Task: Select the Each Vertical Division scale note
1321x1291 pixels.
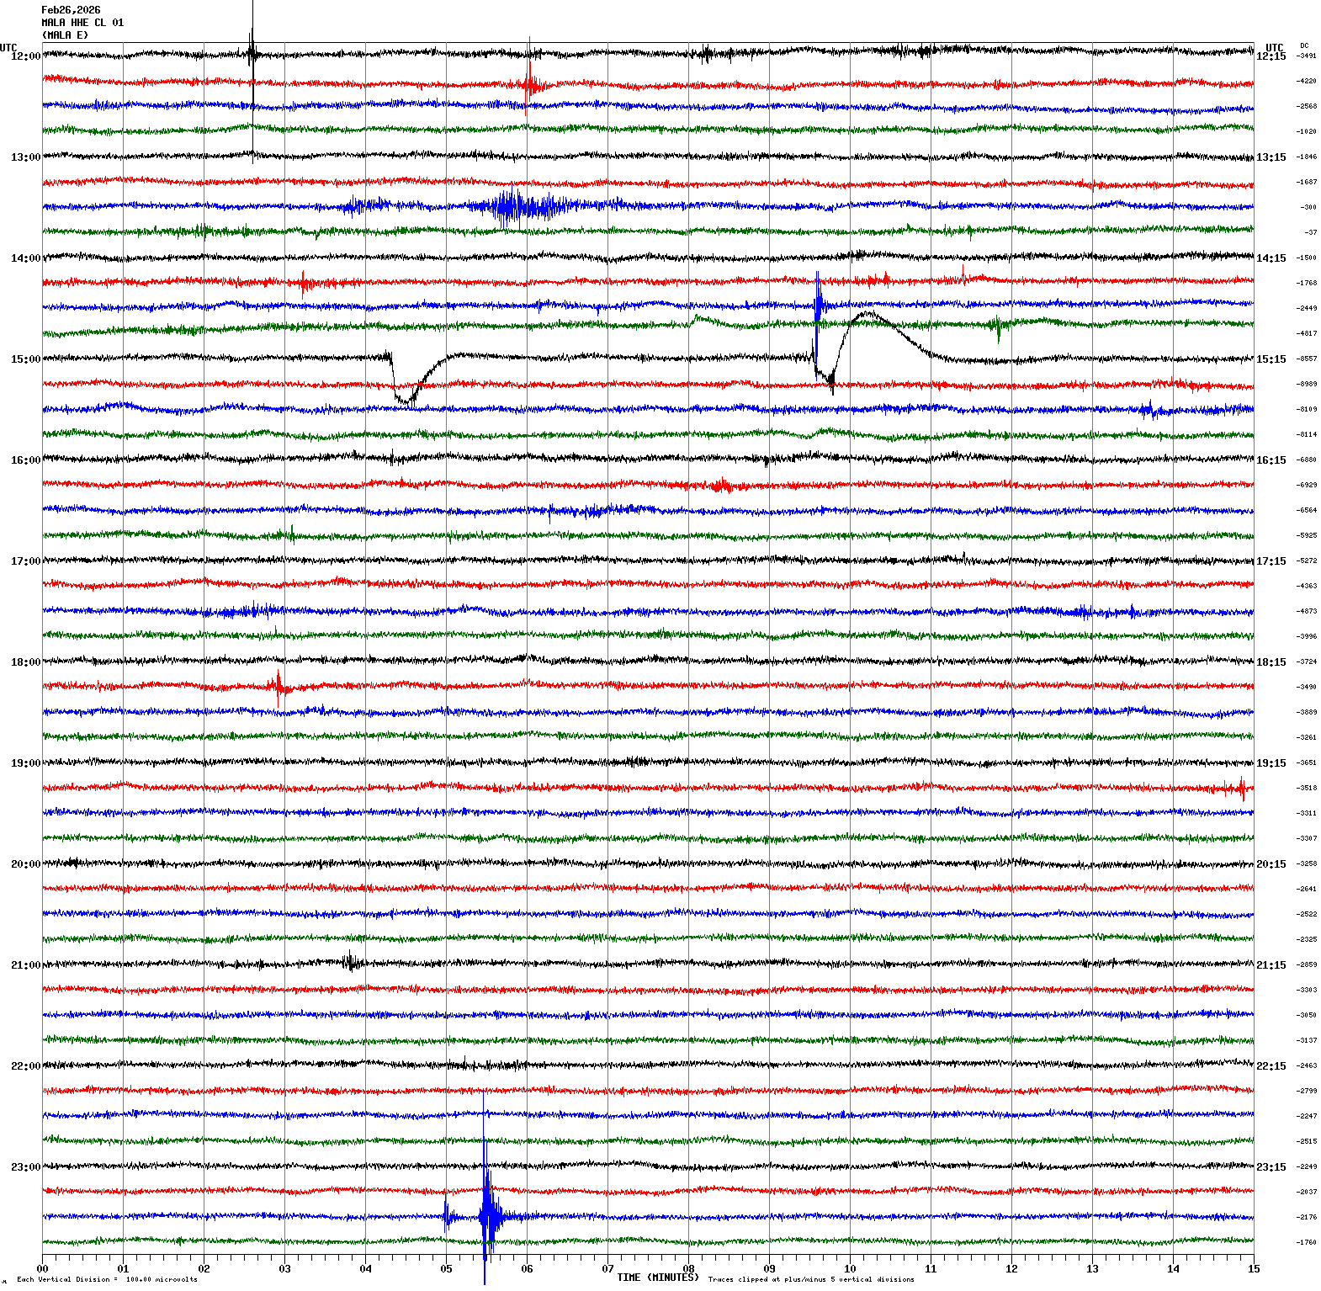Action: 107,1280
